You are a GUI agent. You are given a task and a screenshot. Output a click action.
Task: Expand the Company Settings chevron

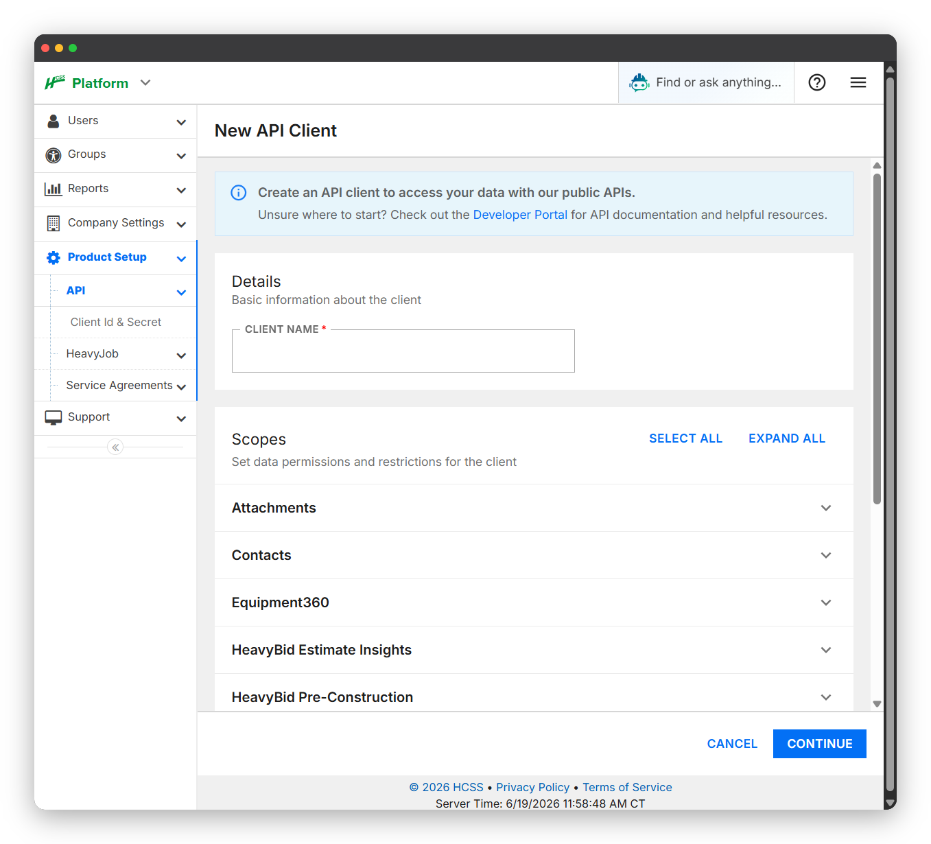coord(181,224)
